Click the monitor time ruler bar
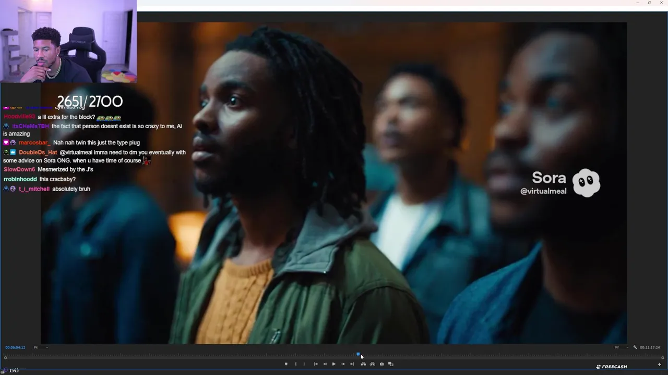The width and height of the screenshot is (668, 375). tap(334, 354)
